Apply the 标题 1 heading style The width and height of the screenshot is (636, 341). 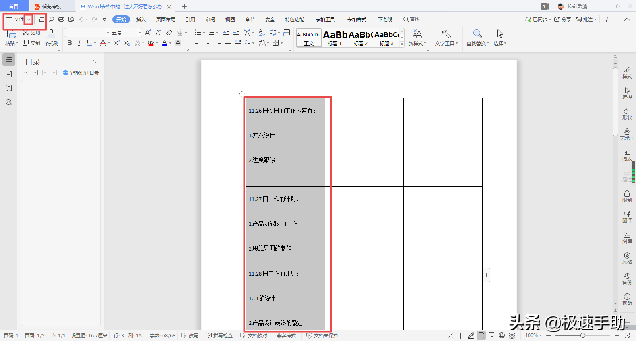pos(335,38)
